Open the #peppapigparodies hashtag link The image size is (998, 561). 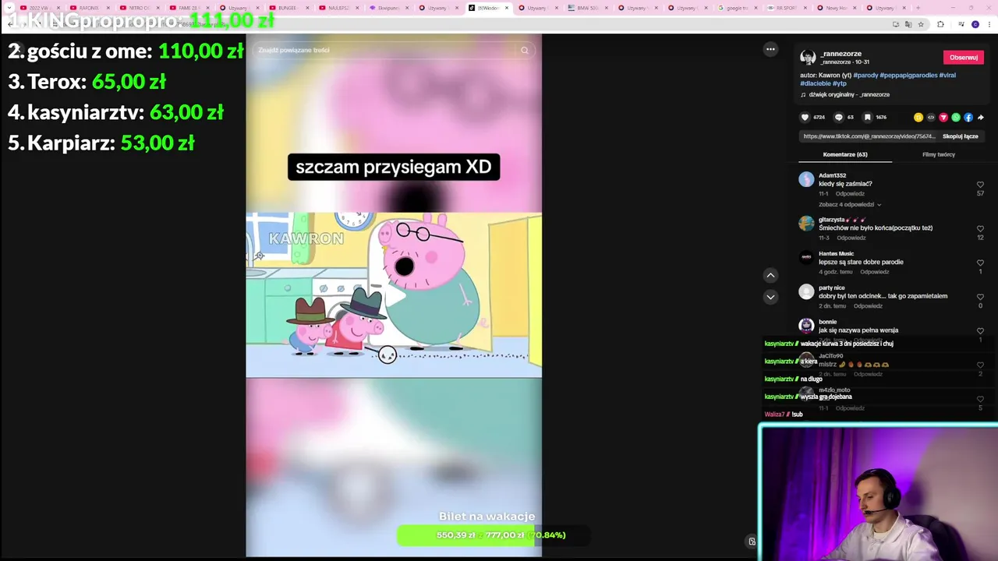pyautogui.click(x=908, y=75)
